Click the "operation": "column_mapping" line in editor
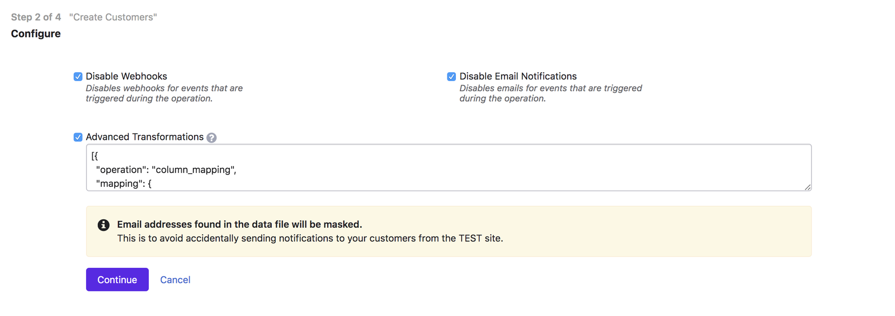This screenshot has height=316, width=895. click(166, 169)
